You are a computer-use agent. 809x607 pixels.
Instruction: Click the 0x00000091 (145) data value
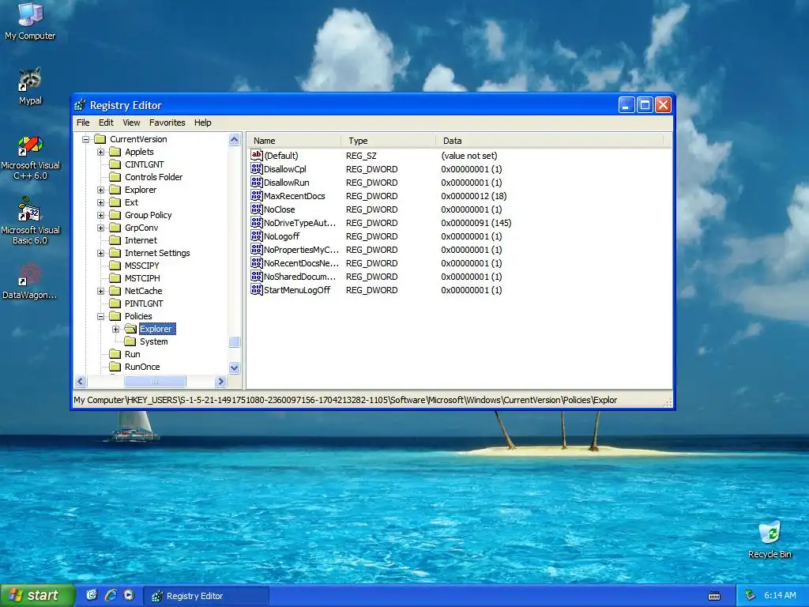pos(476,222)
